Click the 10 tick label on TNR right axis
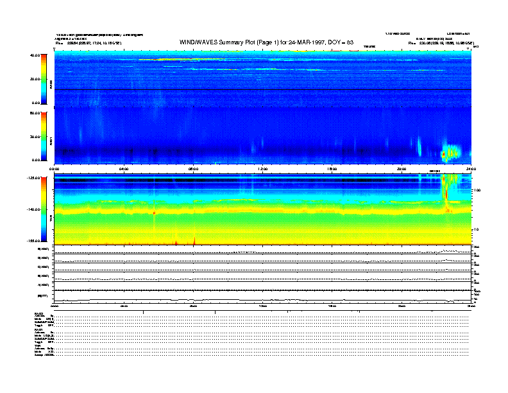Viewport: 508px width, 393px height. coord(476,229)
